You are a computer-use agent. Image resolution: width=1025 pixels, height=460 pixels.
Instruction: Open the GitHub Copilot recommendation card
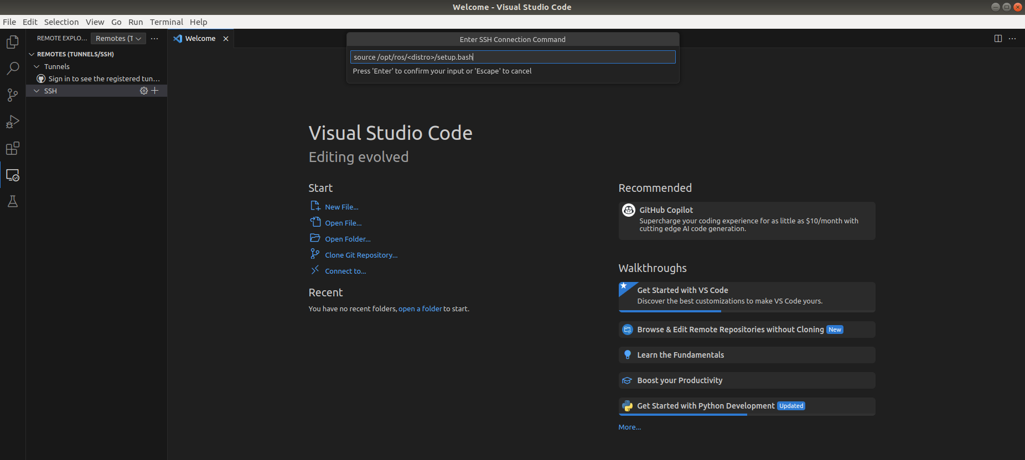[747, 221]
